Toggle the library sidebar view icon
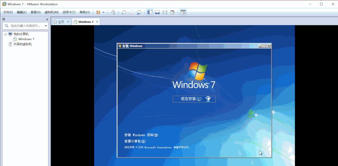The image size is (338, 166). point(150,12)
